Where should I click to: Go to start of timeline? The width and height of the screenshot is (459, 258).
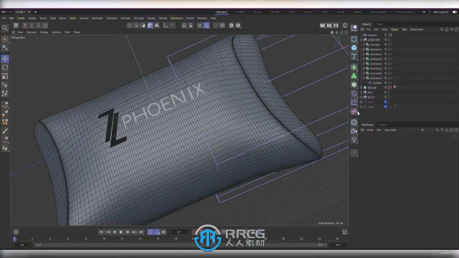pyautogui.click(x=101, y=232)
